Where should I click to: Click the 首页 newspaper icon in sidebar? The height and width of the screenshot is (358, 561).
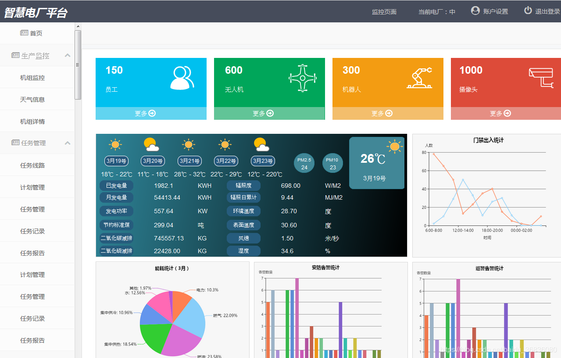[x=24, y=33]
